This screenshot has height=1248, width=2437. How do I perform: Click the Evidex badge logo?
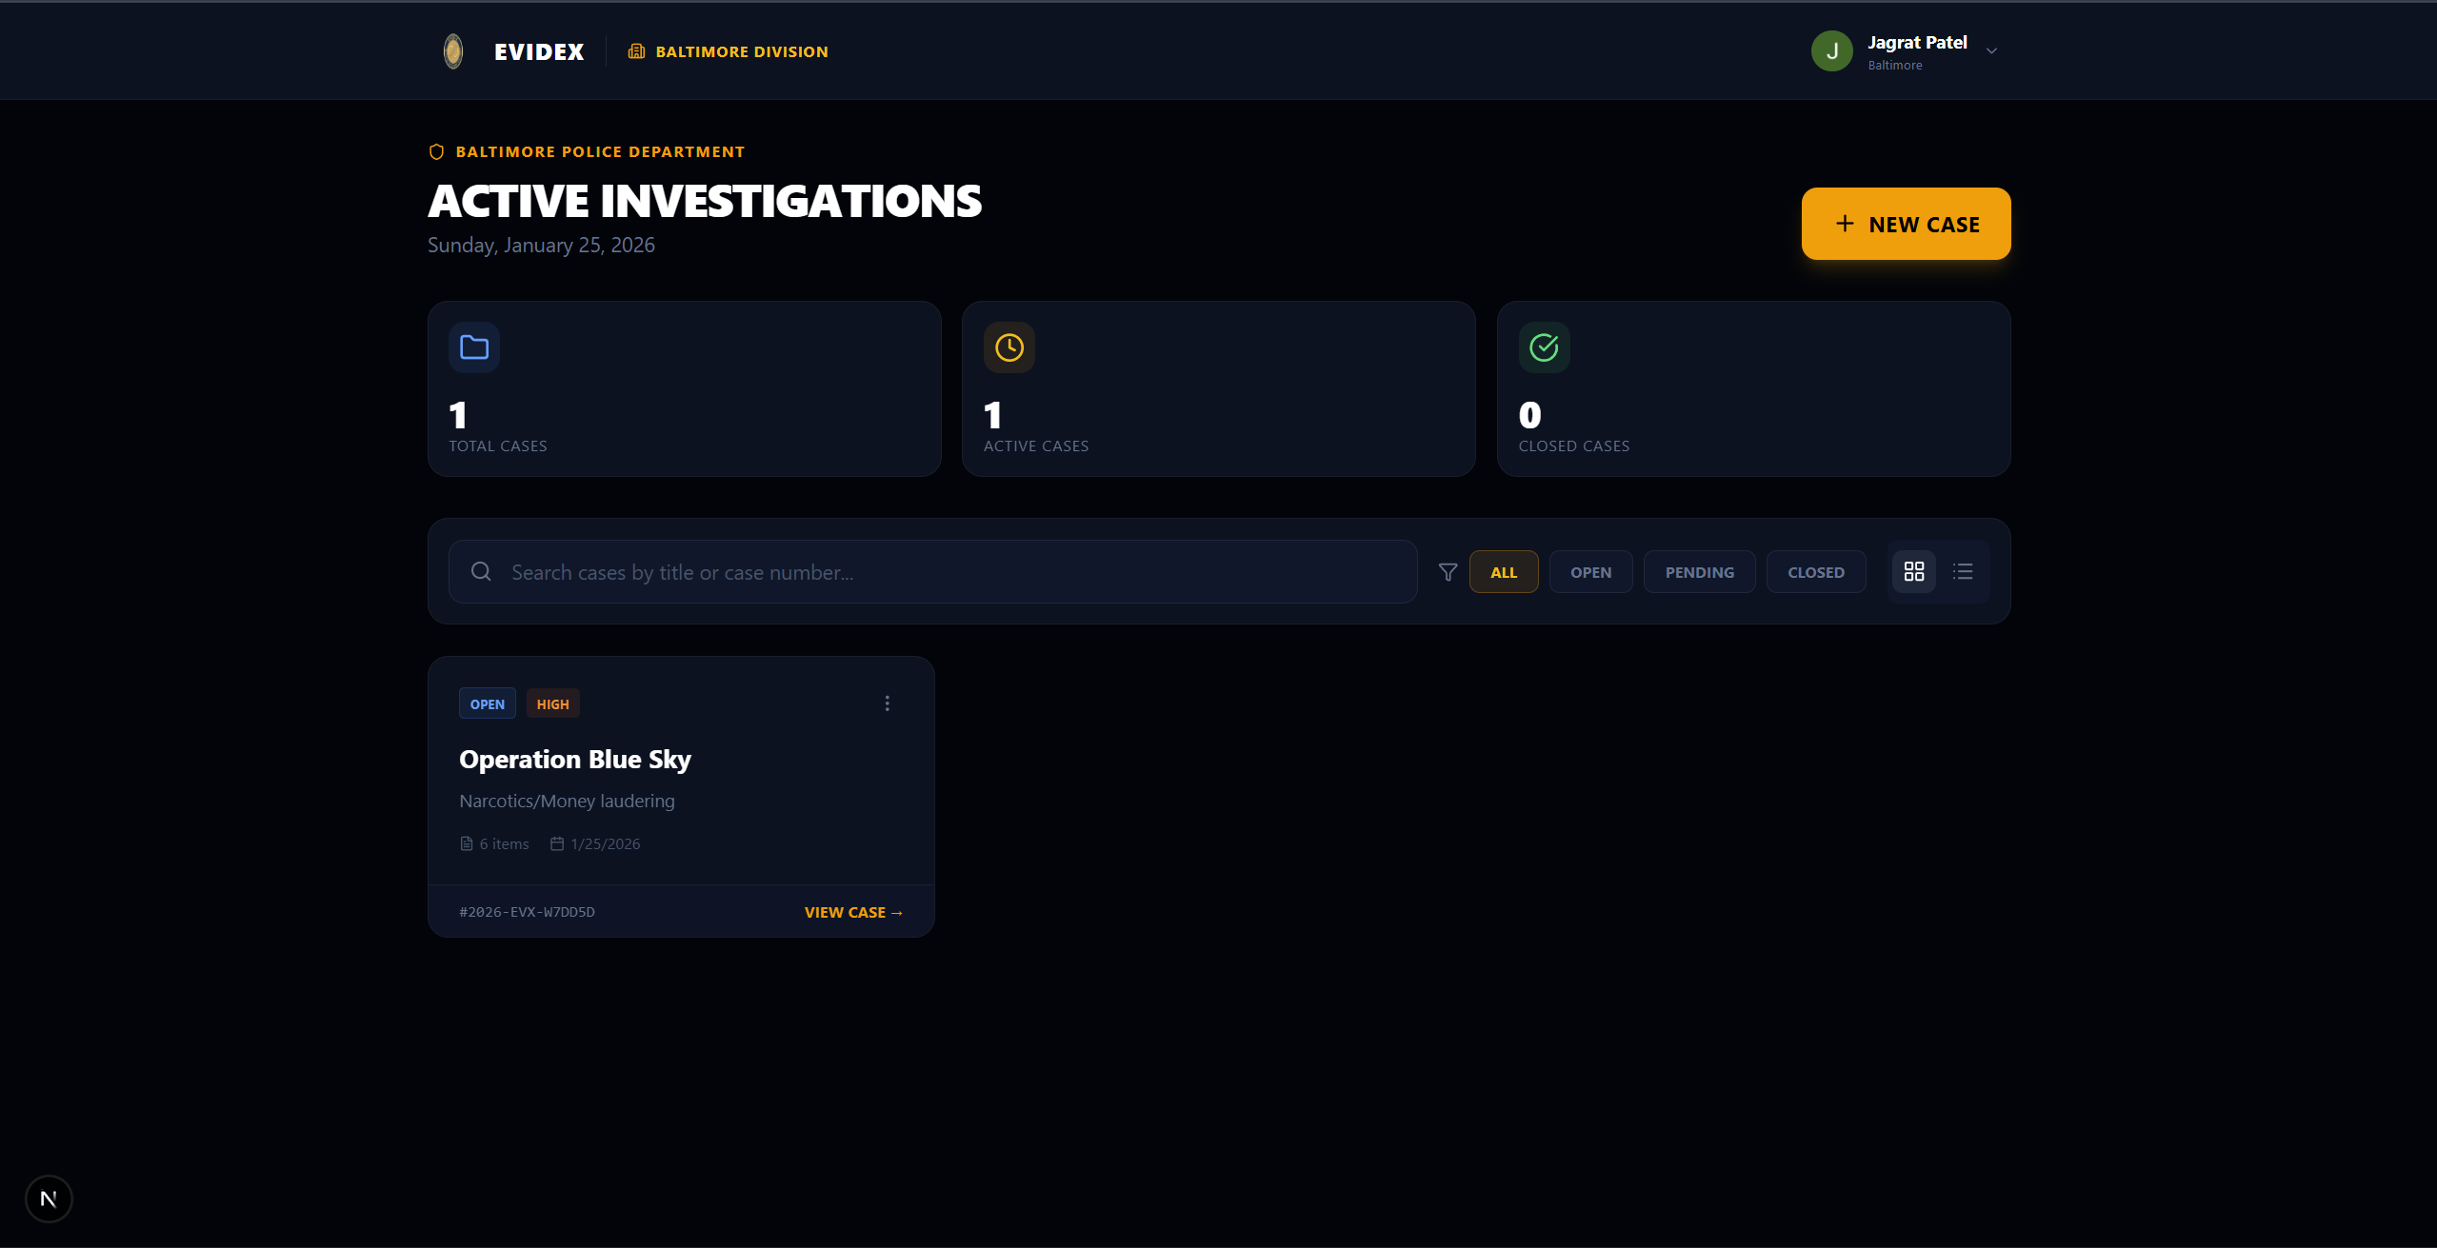click(x=453, y=51)
